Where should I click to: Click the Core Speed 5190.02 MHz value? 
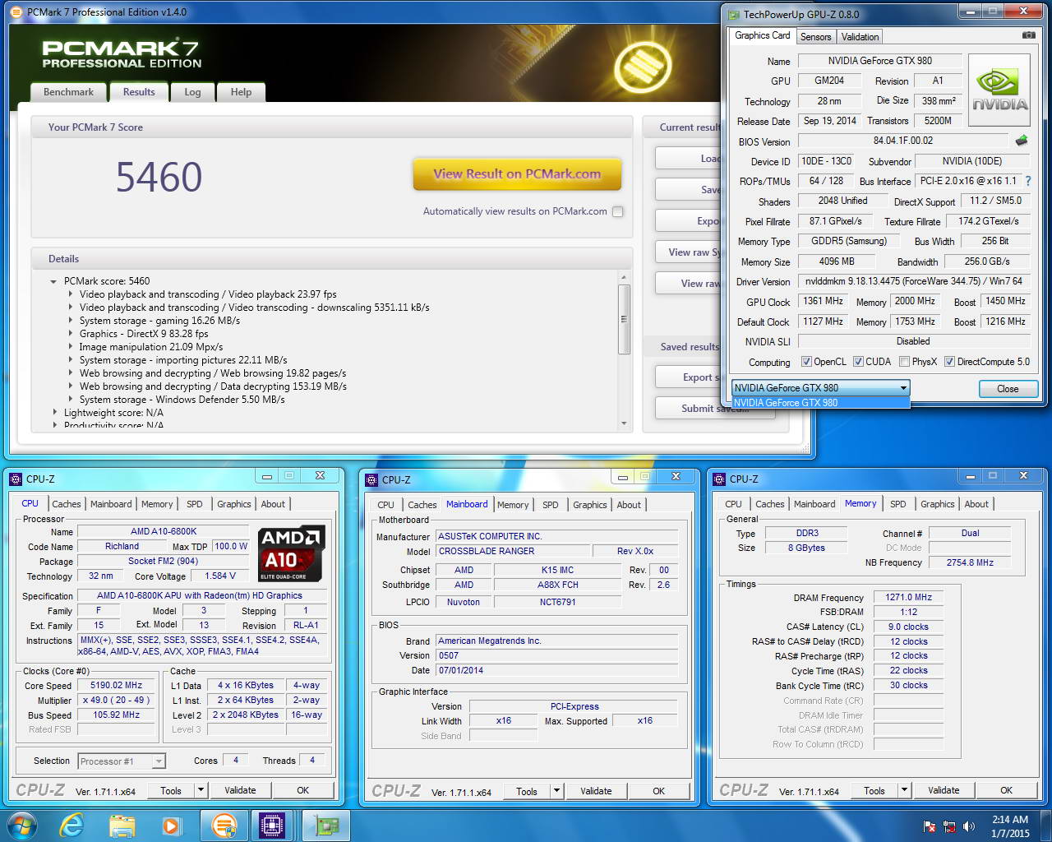(117, 686)
